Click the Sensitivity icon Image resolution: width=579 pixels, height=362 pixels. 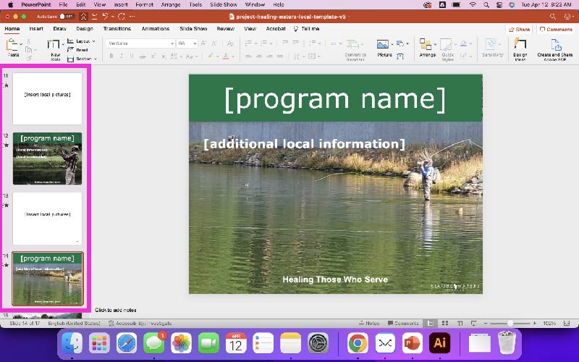(x=491, y=44)
